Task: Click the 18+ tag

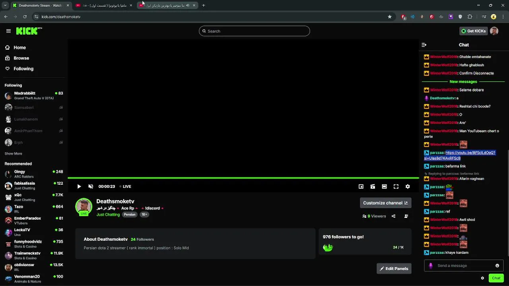Action: [x=144, y=214]
